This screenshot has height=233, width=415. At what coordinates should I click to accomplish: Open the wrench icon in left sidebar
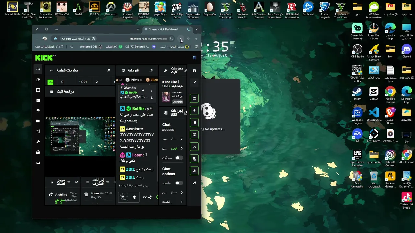[x=38, y=142]
